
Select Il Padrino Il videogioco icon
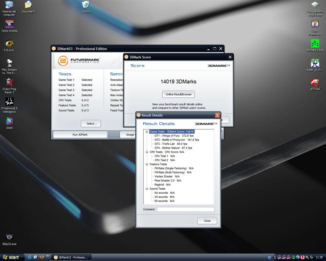9,105
